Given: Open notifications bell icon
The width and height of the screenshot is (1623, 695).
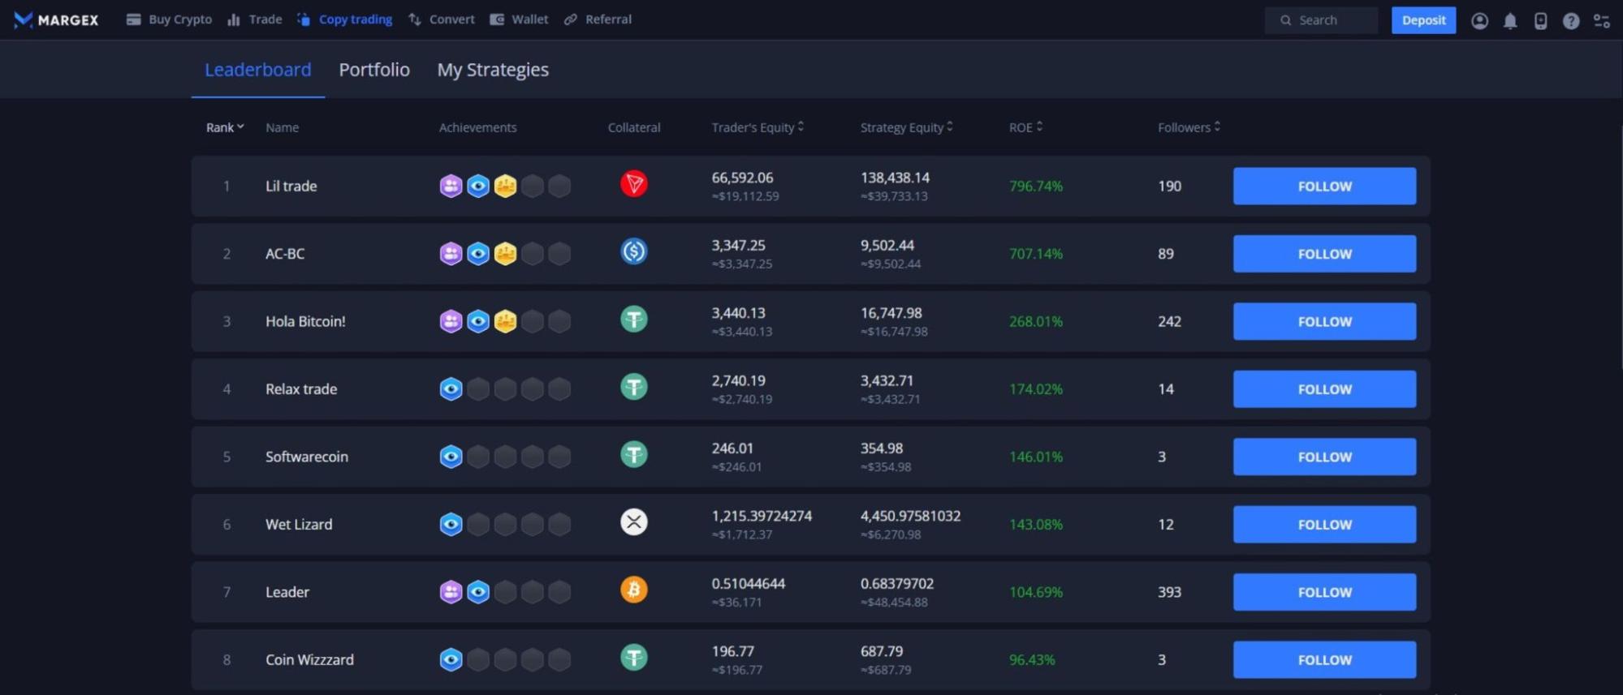Looking at the screenshot, I should (x=1509, y=20).
